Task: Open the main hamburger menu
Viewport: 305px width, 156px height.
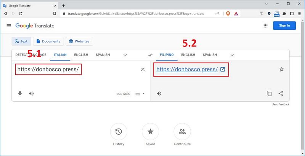Action: [9, 25]
